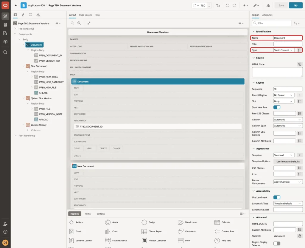The height and width of the screenshot is (248, 305).
Task: Select the Regions gallery tab
Action: (x=74, y=214)
